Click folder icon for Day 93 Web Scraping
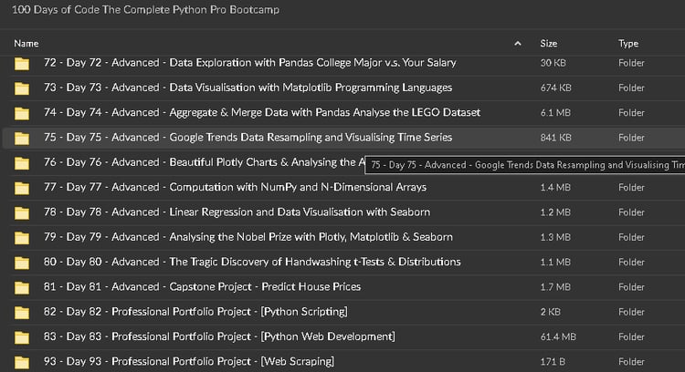Viewport: 685px width, 372px height. [22, 362]
